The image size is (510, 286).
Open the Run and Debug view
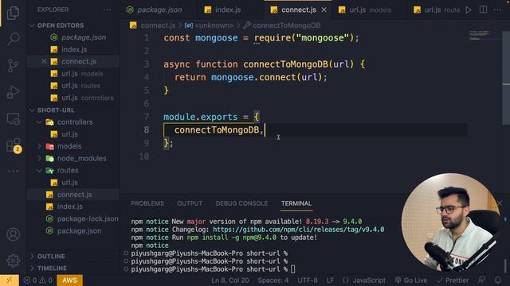click(13, 92)
